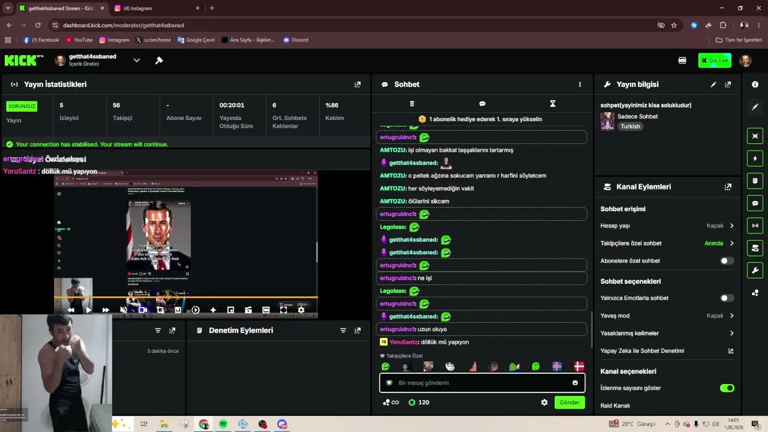This screenshot has width=768, height=432.
Task: Open the emoji picker in message box
Action: [x=575, y=383]
